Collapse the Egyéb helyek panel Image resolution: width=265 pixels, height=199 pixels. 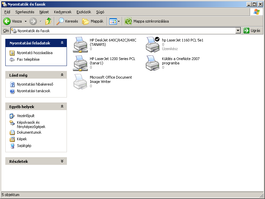pyautogui.click(x=62, y=106)
